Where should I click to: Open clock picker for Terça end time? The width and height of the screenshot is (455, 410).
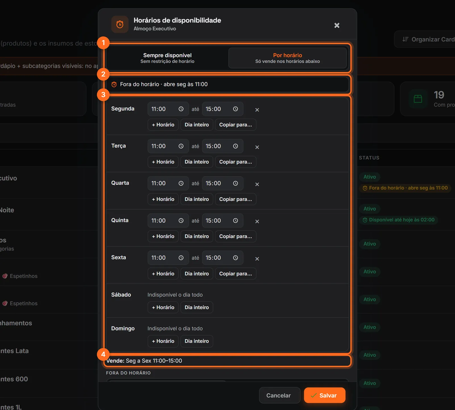[235, 146]
